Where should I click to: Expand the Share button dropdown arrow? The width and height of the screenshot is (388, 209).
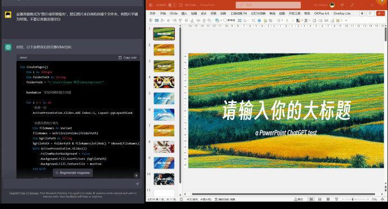(383, 14)
